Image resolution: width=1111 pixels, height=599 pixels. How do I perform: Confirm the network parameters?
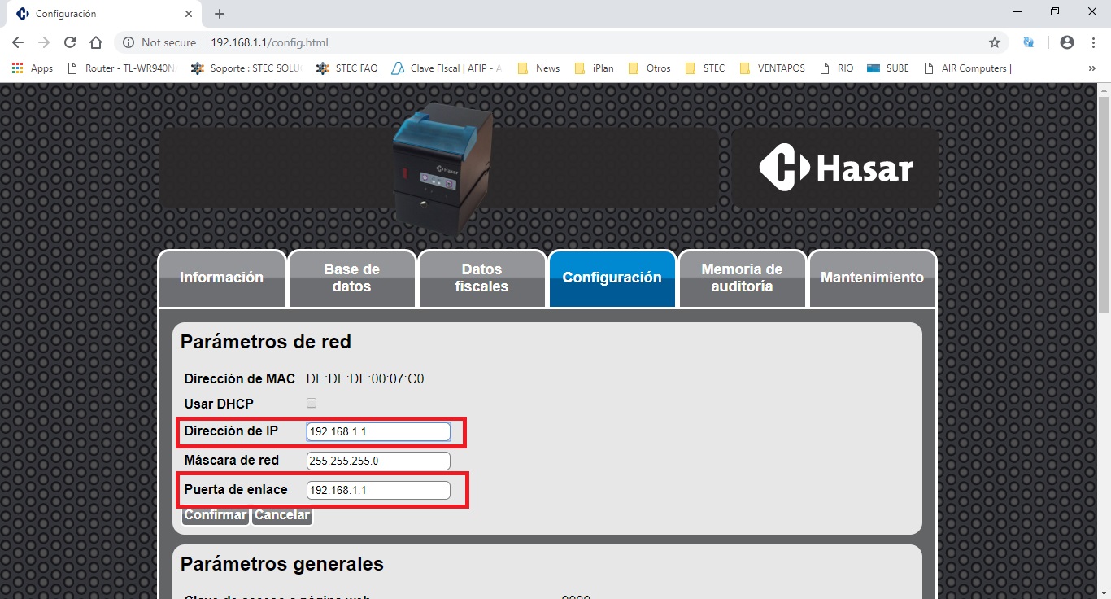pyautogui.click(x=215, y=515)
